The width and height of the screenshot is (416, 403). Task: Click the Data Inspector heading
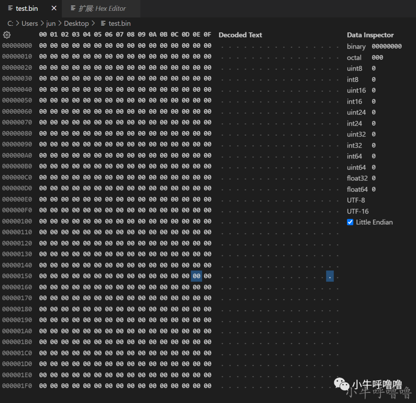pyautogui.click(x=371, y=35)
